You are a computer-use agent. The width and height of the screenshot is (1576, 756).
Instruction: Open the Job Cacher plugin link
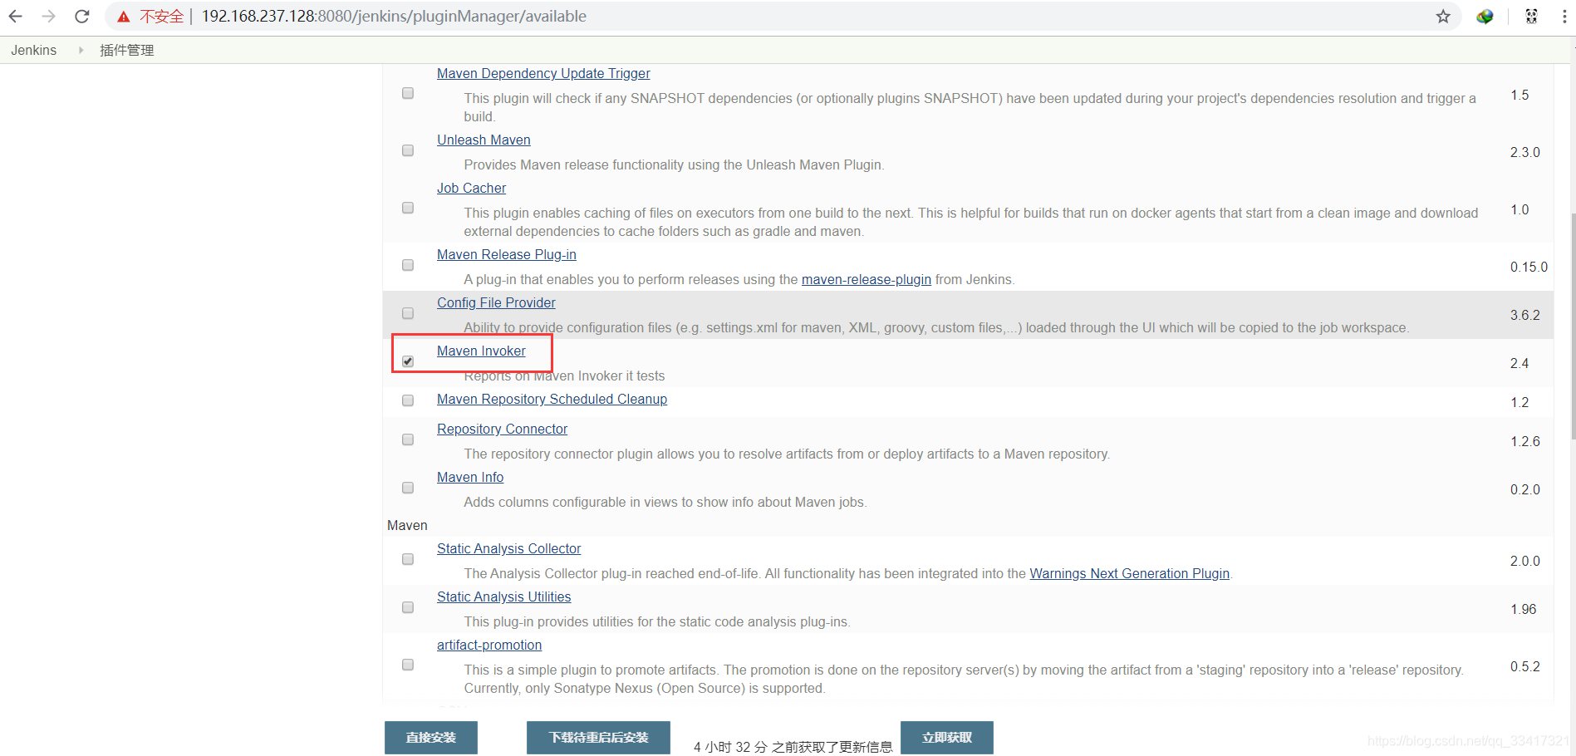click(x=471, y=188)
